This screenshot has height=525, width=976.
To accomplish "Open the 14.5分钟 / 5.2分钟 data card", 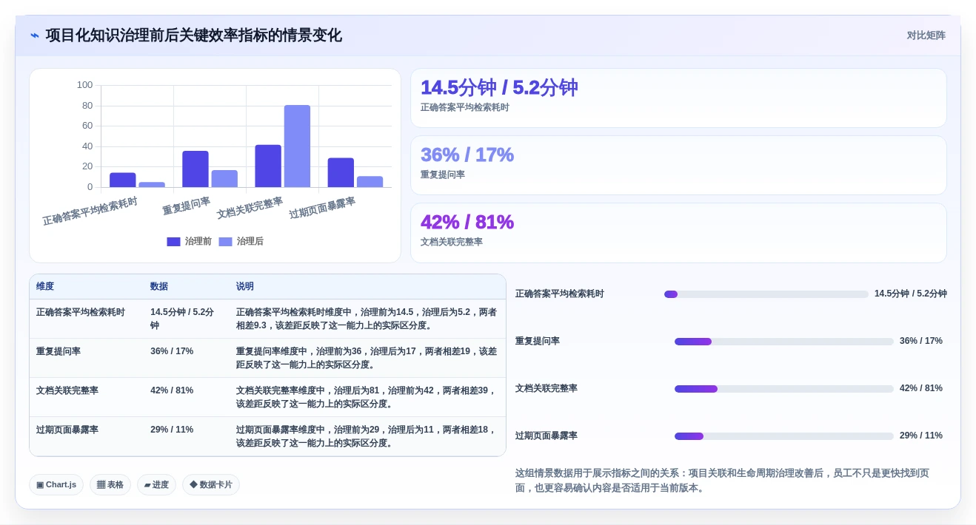I will [678, 98].
